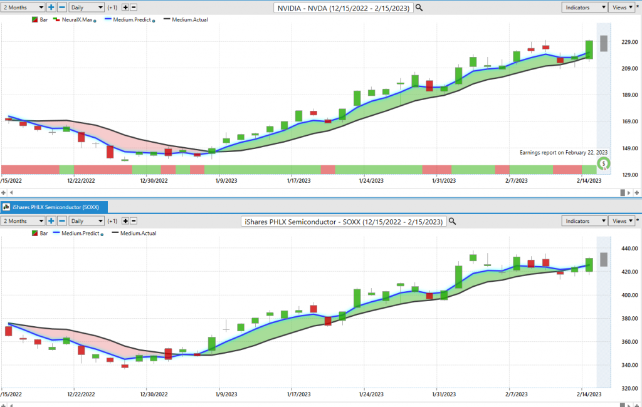Click the Medium.Actual black line legend in SOXX chart
The width and height of the screenshot is (642, 407).
coord(115,233)
